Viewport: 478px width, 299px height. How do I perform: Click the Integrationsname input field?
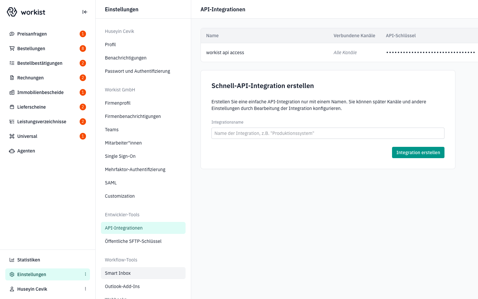328,133
